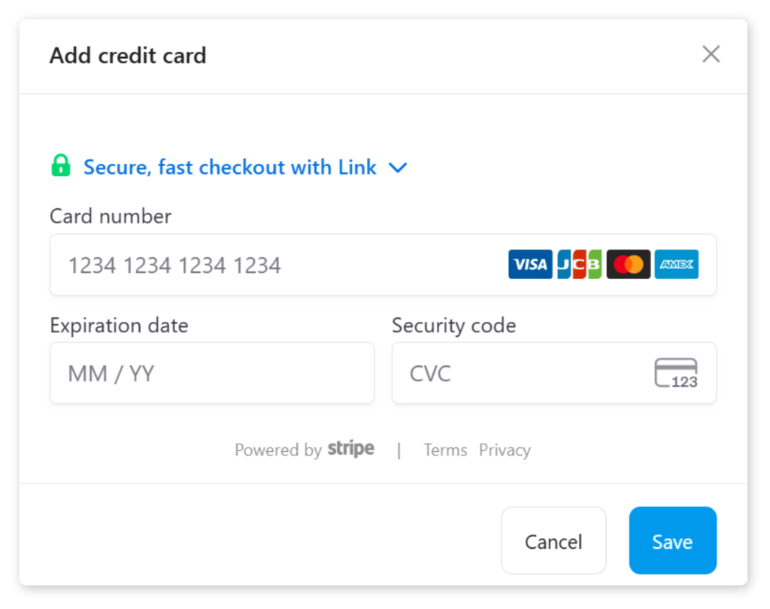Screen dimensions: 770x609
Task: Click the Mastercard logo
Action: click(628, 265)
